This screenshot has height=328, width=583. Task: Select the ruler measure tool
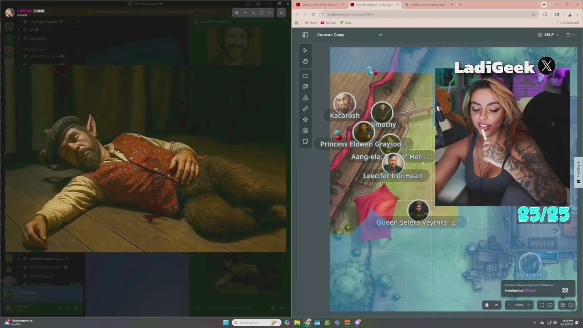pyautogui.click(x=305, y=109)
